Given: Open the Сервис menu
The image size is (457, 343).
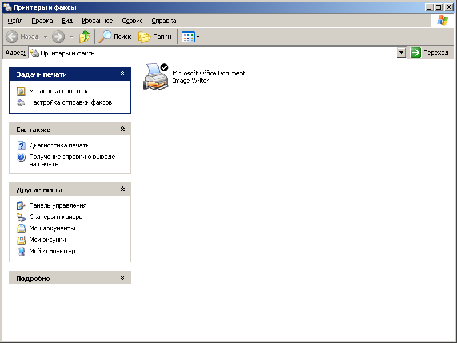Looking at the screenshot, I should pyautogui.click(x=132, y=21).
